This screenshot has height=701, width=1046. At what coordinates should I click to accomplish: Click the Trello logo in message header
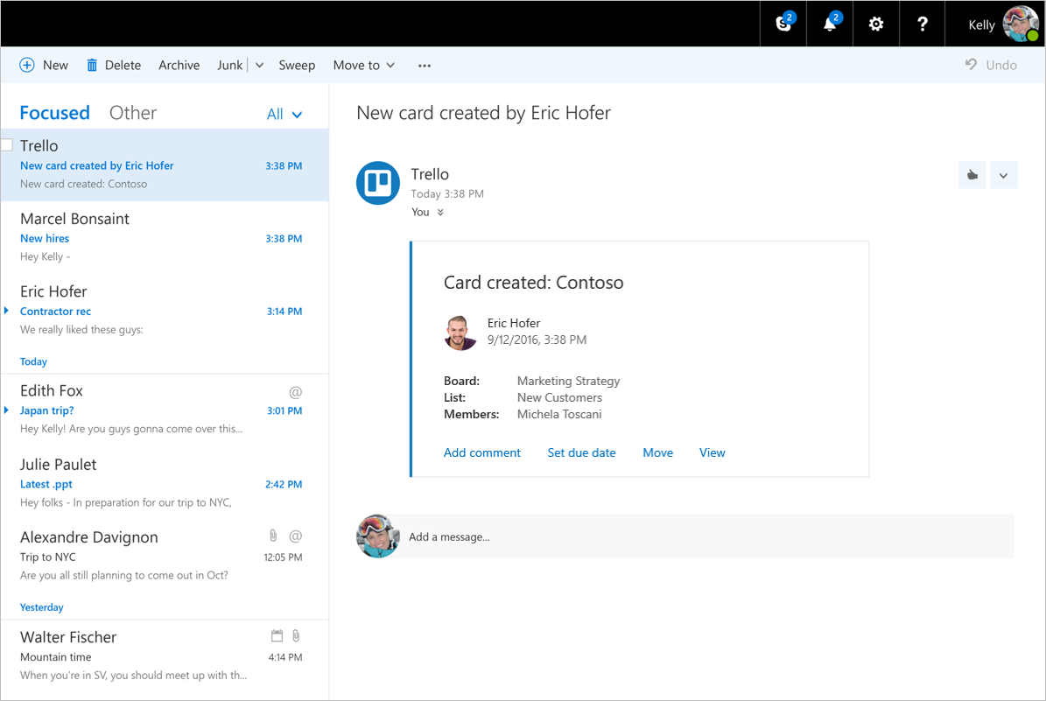tap(378, 183)
